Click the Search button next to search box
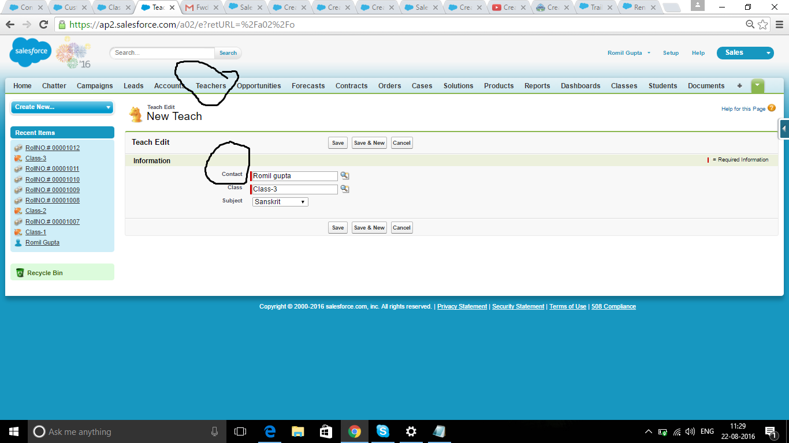Image resolution: width=789 pixels, height=443 pixels. pyautogui.click(x=228, y=53)
